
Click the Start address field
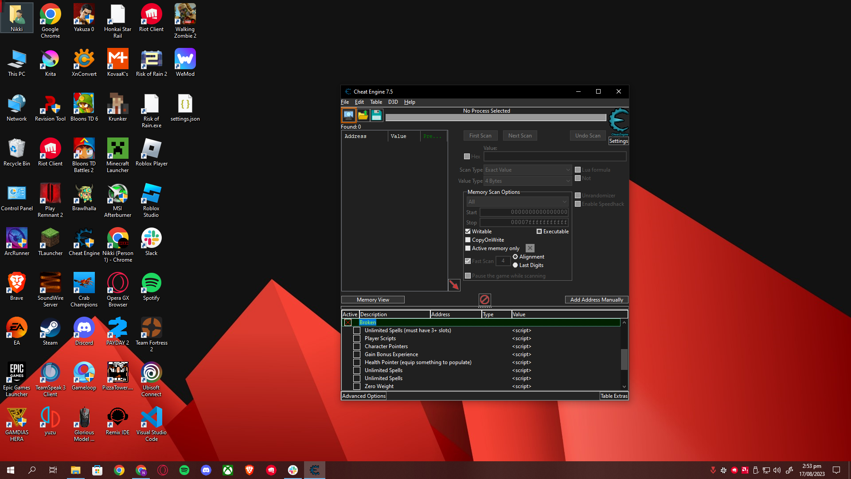pos(524,212)
